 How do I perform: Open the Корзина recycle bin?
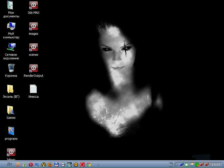coord(11,68)
